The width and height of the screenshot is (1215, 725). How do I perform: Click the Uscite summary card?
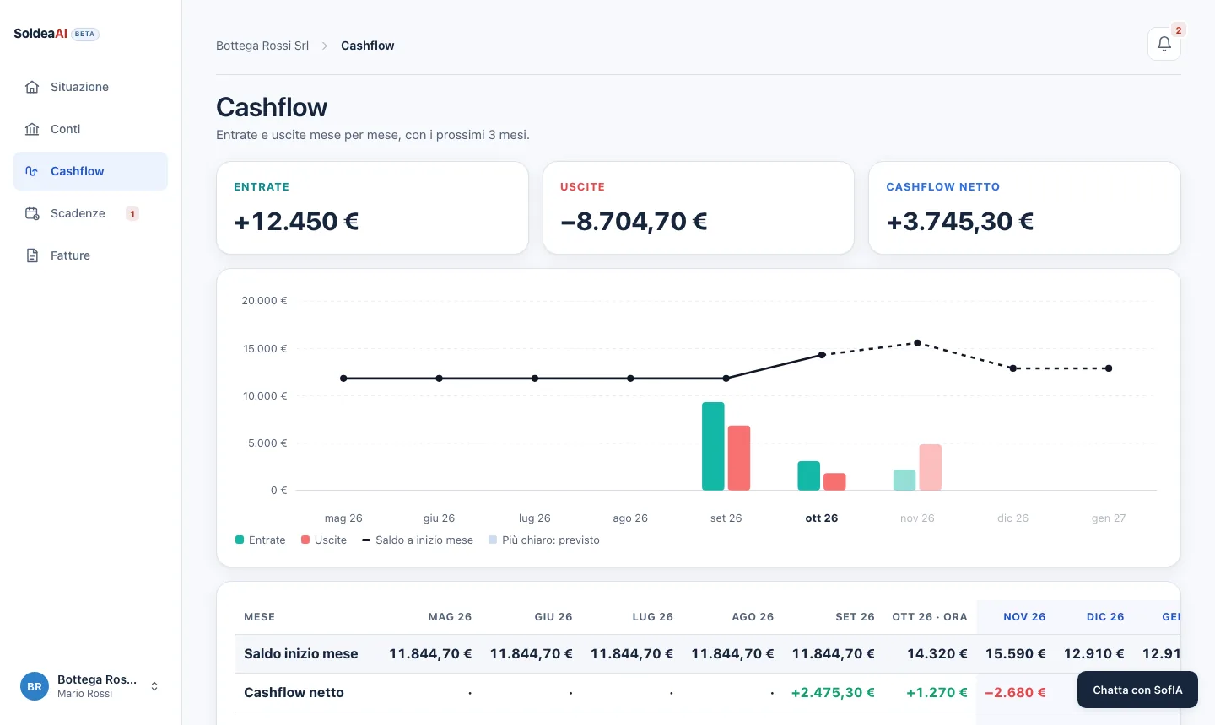699,207
